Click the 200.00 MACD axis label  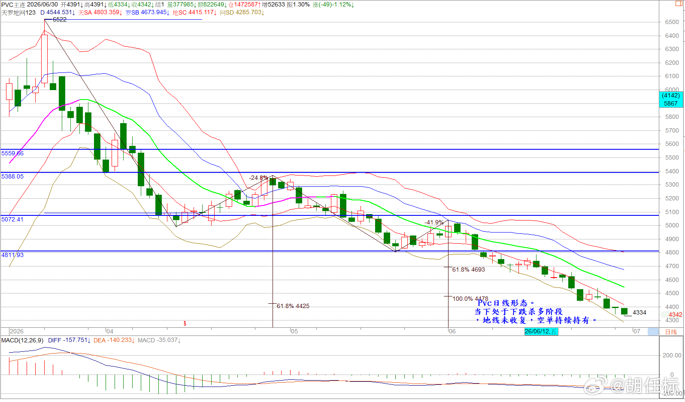672,355
